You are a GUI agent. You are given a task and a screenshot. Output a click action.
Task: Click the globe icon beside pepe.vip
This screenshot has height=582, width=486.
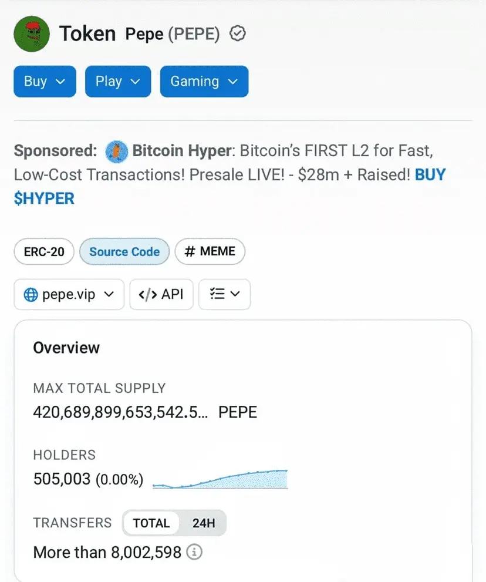click(x=31, y=294)
